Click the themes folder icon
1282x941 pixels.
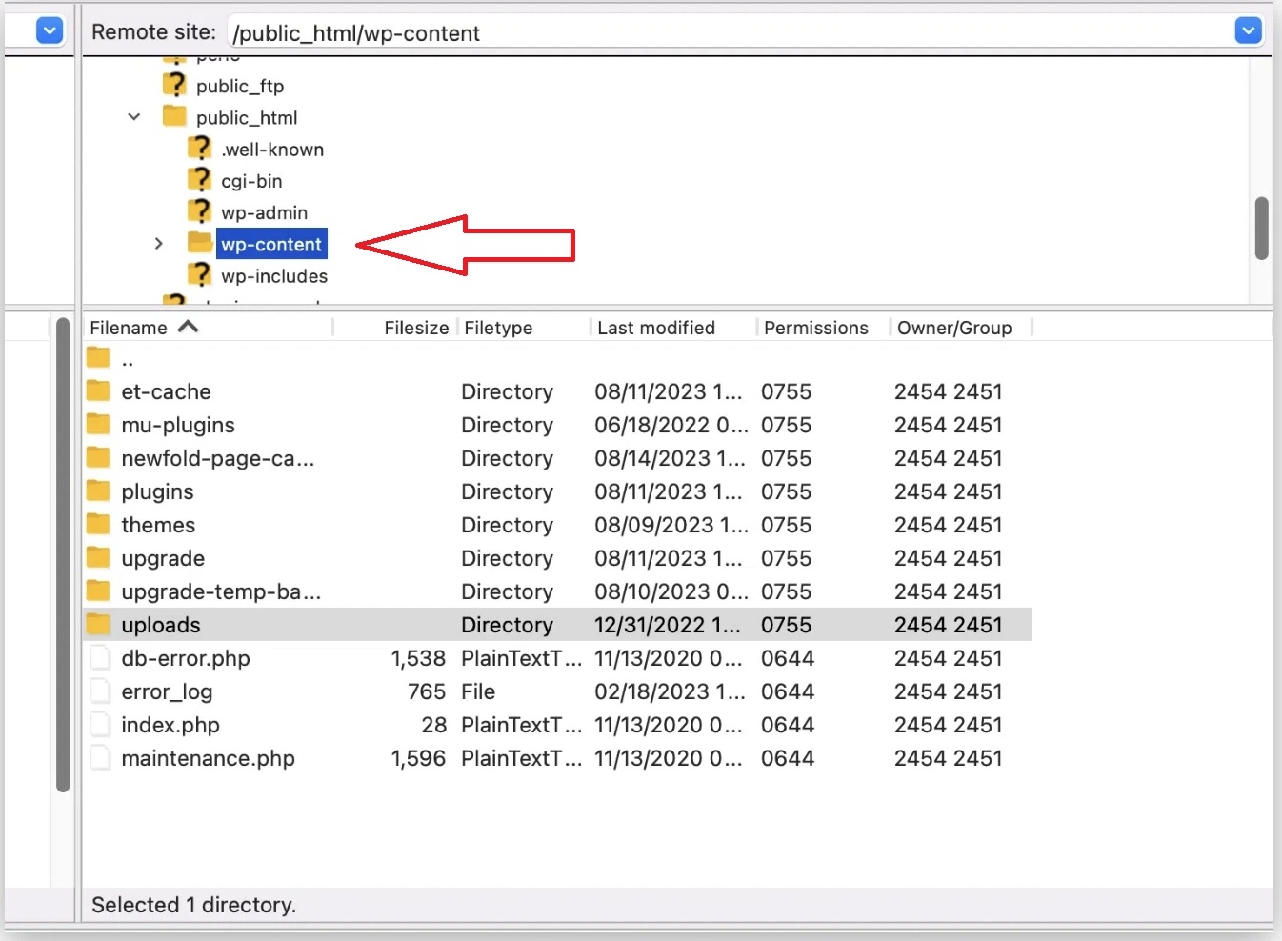[x=99, y=524]
